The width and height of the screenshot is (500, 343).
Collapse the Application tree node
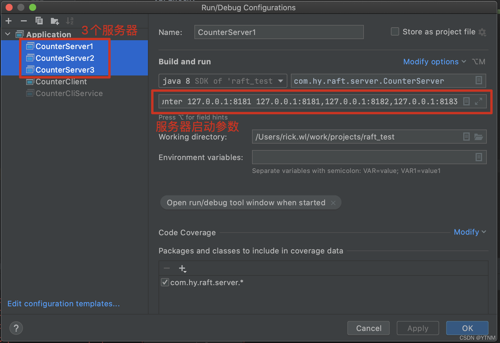click(x=7, y=34)
